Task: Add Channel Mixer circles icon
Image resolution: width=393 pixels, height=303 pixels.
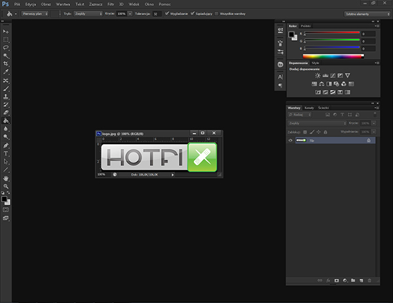Action: pos(344,84)
